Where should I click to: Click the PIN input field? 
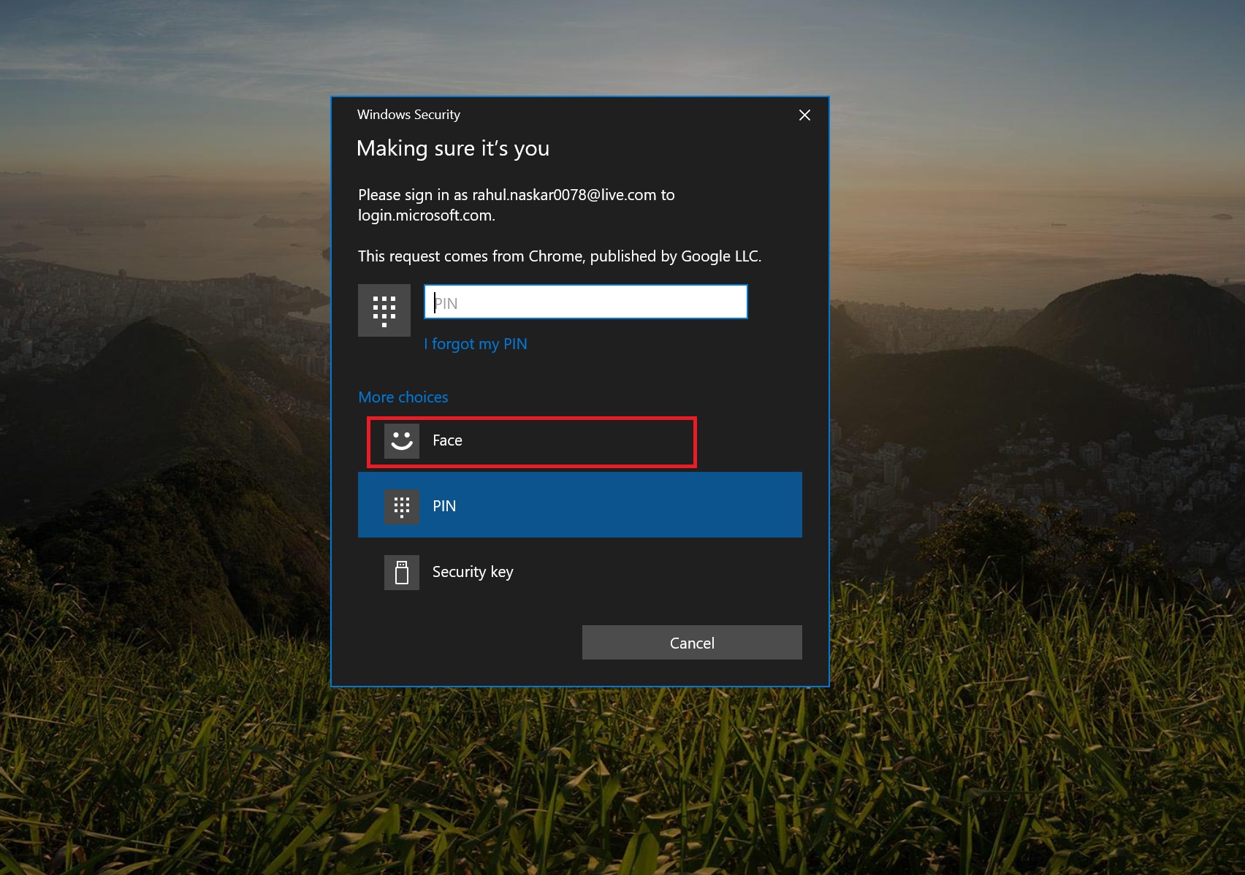[x=585, y=302]
